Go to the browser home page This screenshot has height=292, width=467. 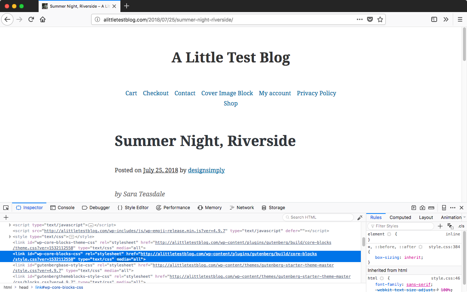[x=43, y=19]
